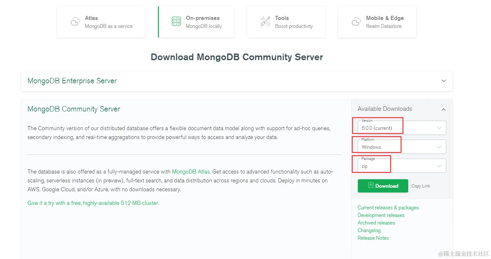The width and height of the screenshot is (491, 259).
Task: Click the Mobile & Edge cloud icon
Action: (356, 22)
